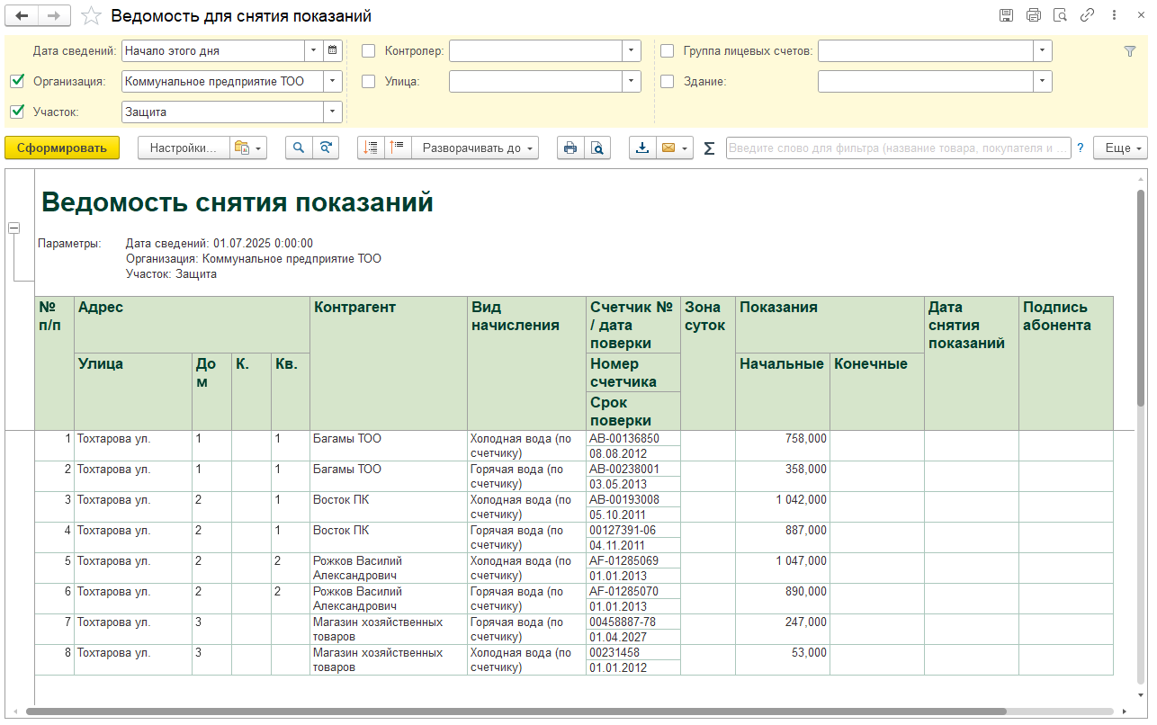Select counter number AB-00136850
The height and width of the screenshot is (725, 1157).
tap(633, 439)
